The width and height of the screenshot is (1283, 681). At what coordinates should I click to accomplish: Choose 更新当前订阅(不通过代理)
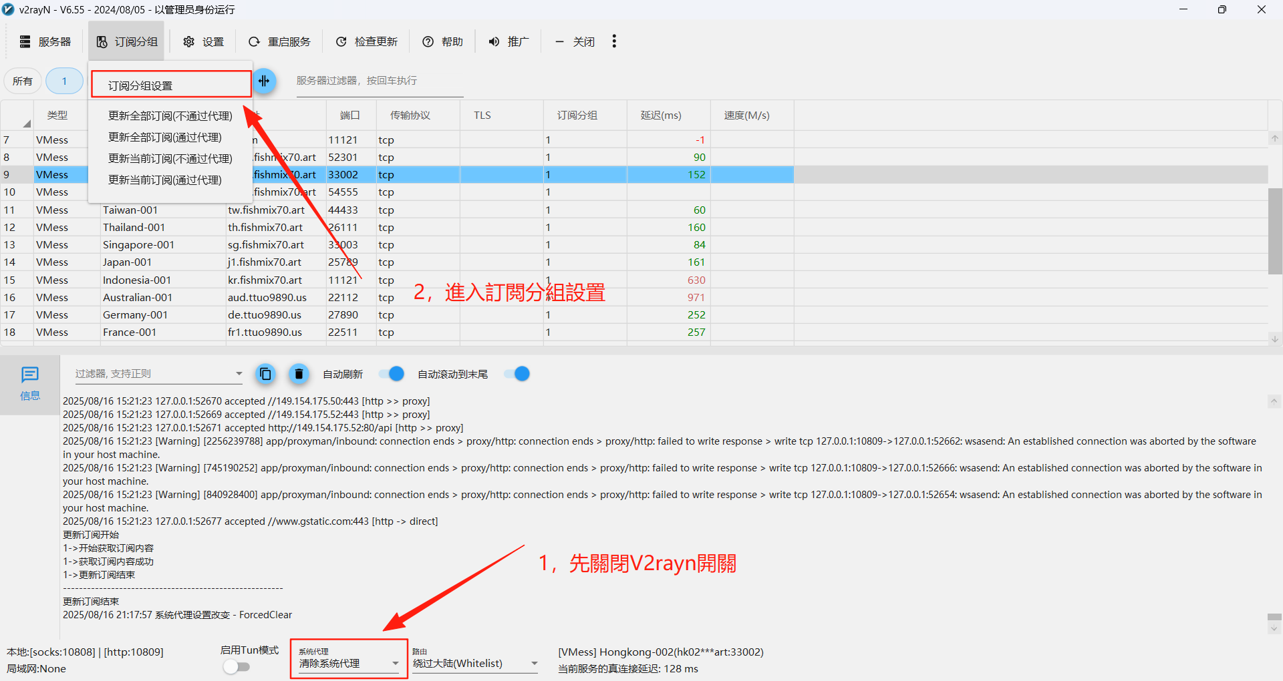point(170,159)
